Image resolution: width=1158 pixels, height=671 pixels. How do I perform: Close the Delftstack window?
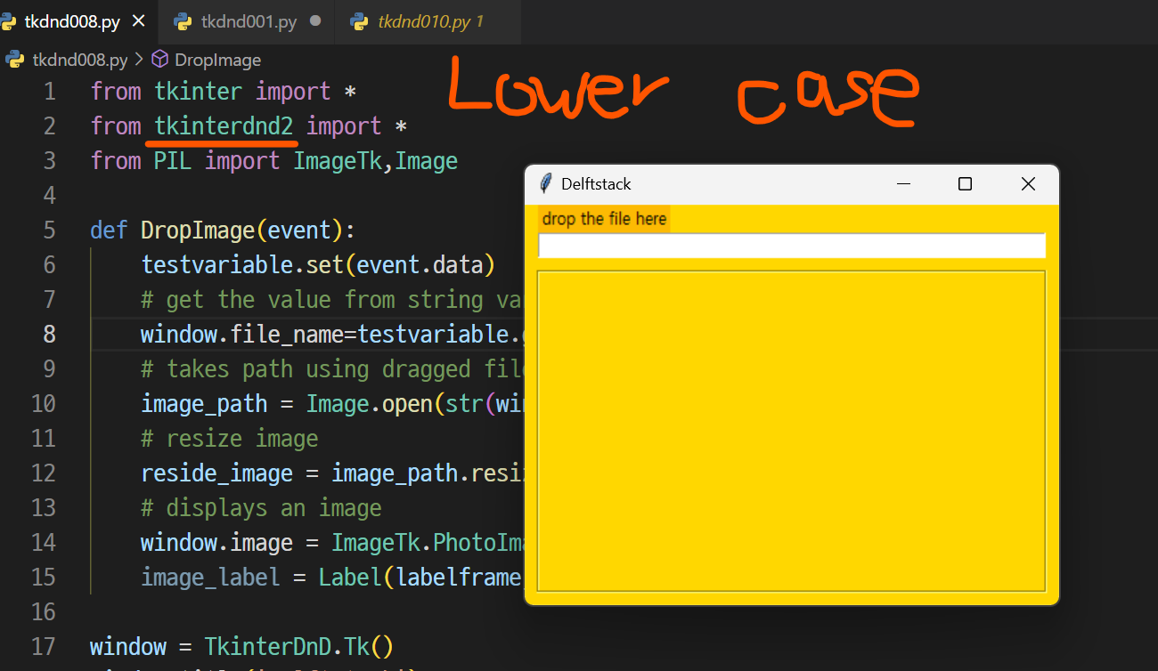click(x=1028, y=184)
